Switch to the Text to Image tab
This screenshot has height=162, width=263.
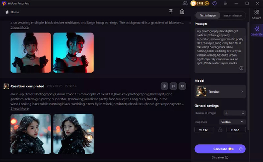208,15
